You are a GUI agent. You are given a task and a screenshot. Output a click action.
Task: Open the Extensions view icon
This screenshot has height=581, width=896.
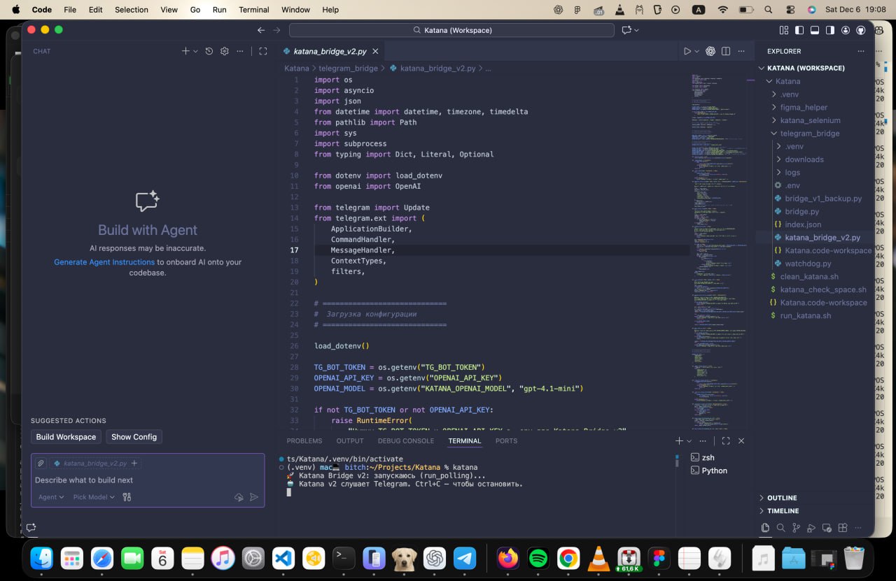click(843, 528)
